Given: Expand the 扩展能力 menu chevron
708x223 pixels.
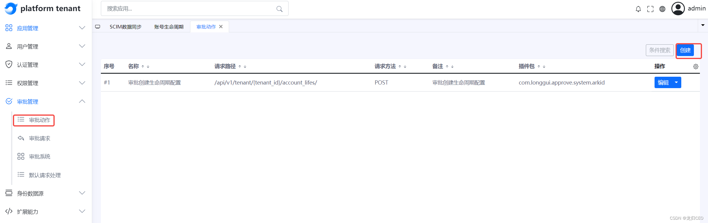Looking at the screenshot, I should pyautogui.click(x=82, y=211).
